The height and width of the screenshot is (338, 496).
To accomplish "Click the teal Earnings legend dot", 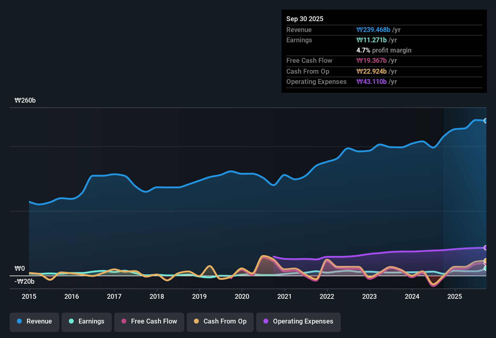I will pos(71,321).
